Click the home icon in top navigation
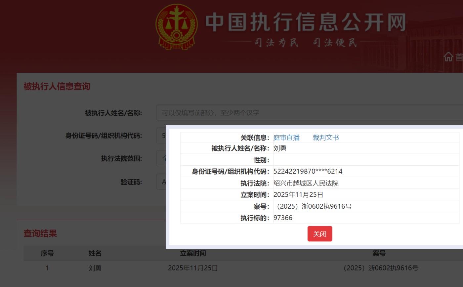Viewport: 463px width, 287px height. coord(448,57)
